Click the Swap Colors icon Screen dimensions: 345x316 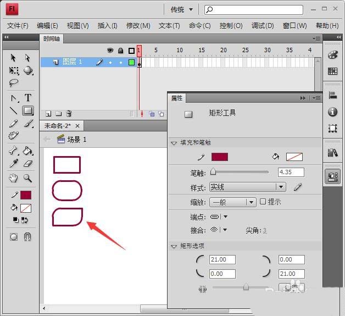click(25, 220)
